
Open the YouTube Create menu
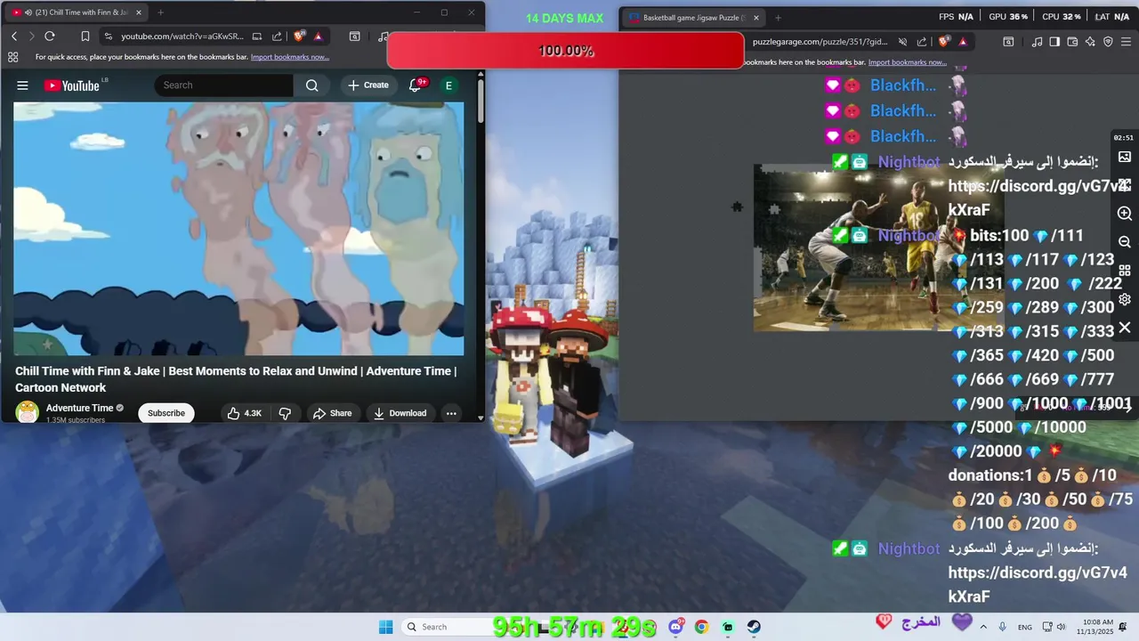point(368,85)
